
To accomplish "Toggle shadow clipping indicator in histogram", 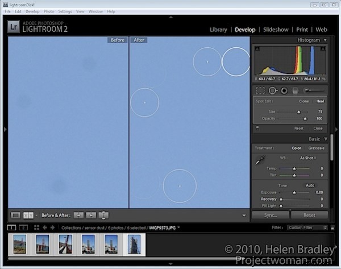I will (257, 48).
